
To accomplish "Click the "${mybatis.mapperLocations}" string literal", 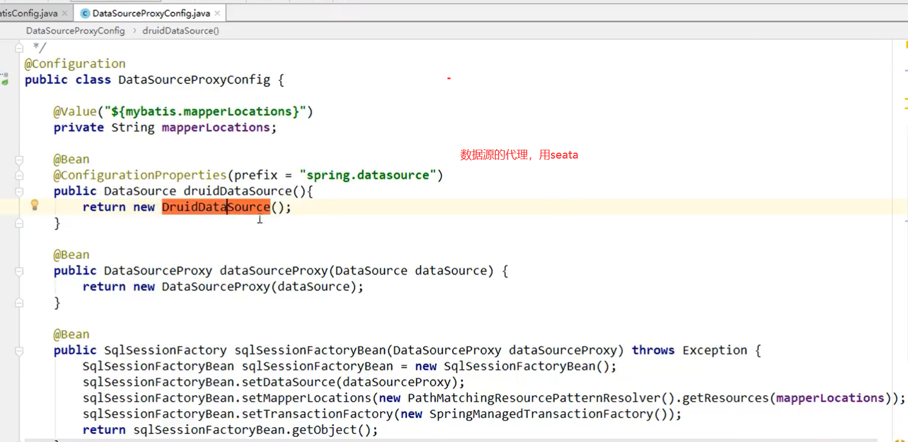I will click(x=205, y=111).
